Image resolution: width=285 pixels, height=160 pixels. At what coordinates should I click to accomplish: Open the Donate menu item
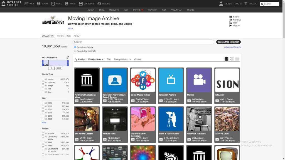(138, 10)
